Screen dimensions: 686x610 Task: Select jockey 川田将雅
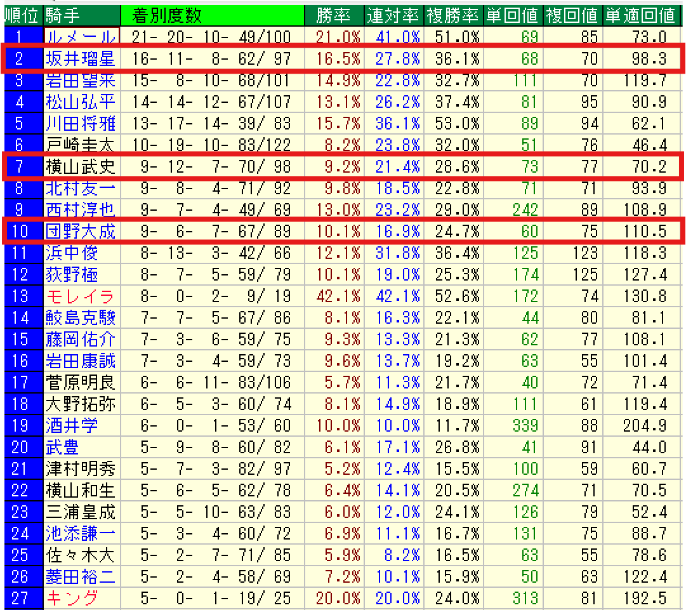pos(81,123)
